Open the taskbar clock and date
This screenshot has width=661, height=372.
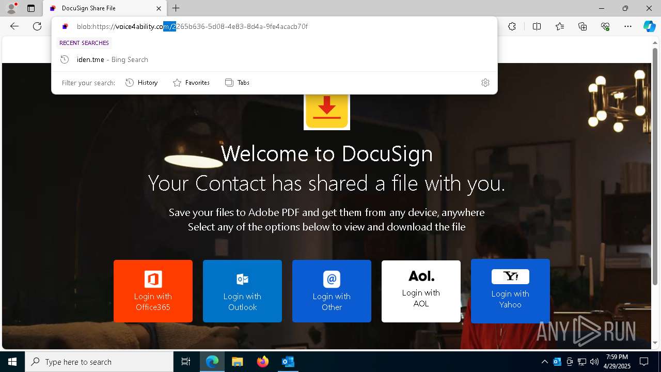coord(617,362)
